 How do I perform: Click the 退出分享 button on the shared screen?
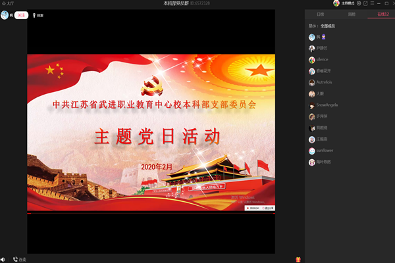pyautogui.click(x=267, y=208)
